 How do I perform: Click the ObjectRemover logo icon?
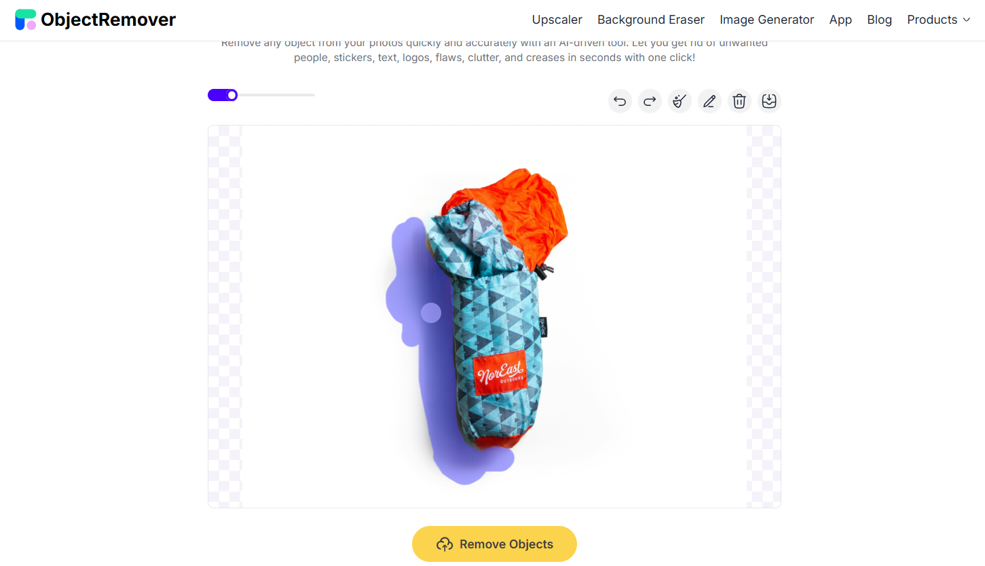(x=26, y=20)
